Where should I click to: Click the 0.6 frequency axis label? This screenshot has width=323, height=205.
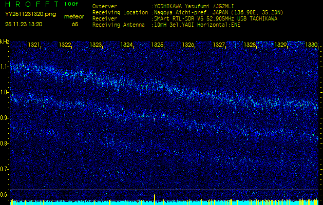[5, 195]
